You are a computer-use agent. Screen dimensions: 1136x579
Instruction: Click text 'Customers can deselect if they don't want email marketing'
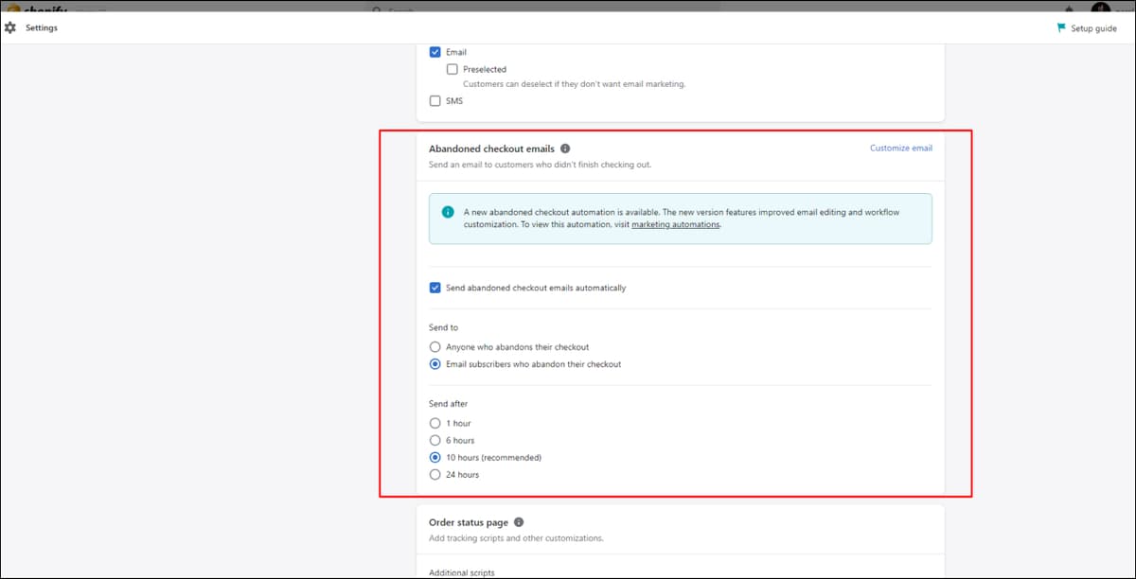click(x=574, y=84)
